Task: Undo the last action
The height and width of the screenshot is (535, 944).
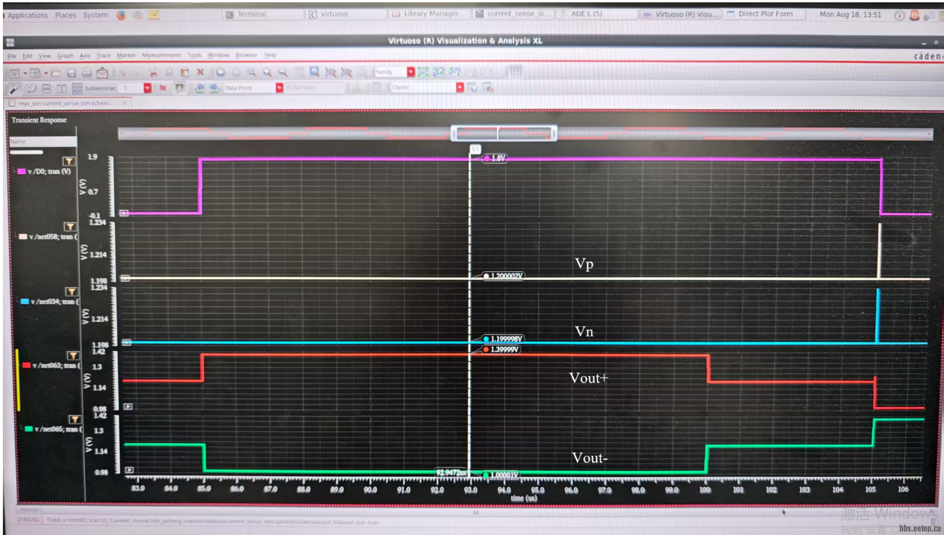Action: click(x=122, y=73)
